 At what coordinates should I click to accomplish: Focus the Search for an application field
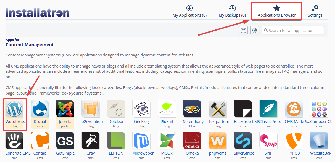click(293, 30)
